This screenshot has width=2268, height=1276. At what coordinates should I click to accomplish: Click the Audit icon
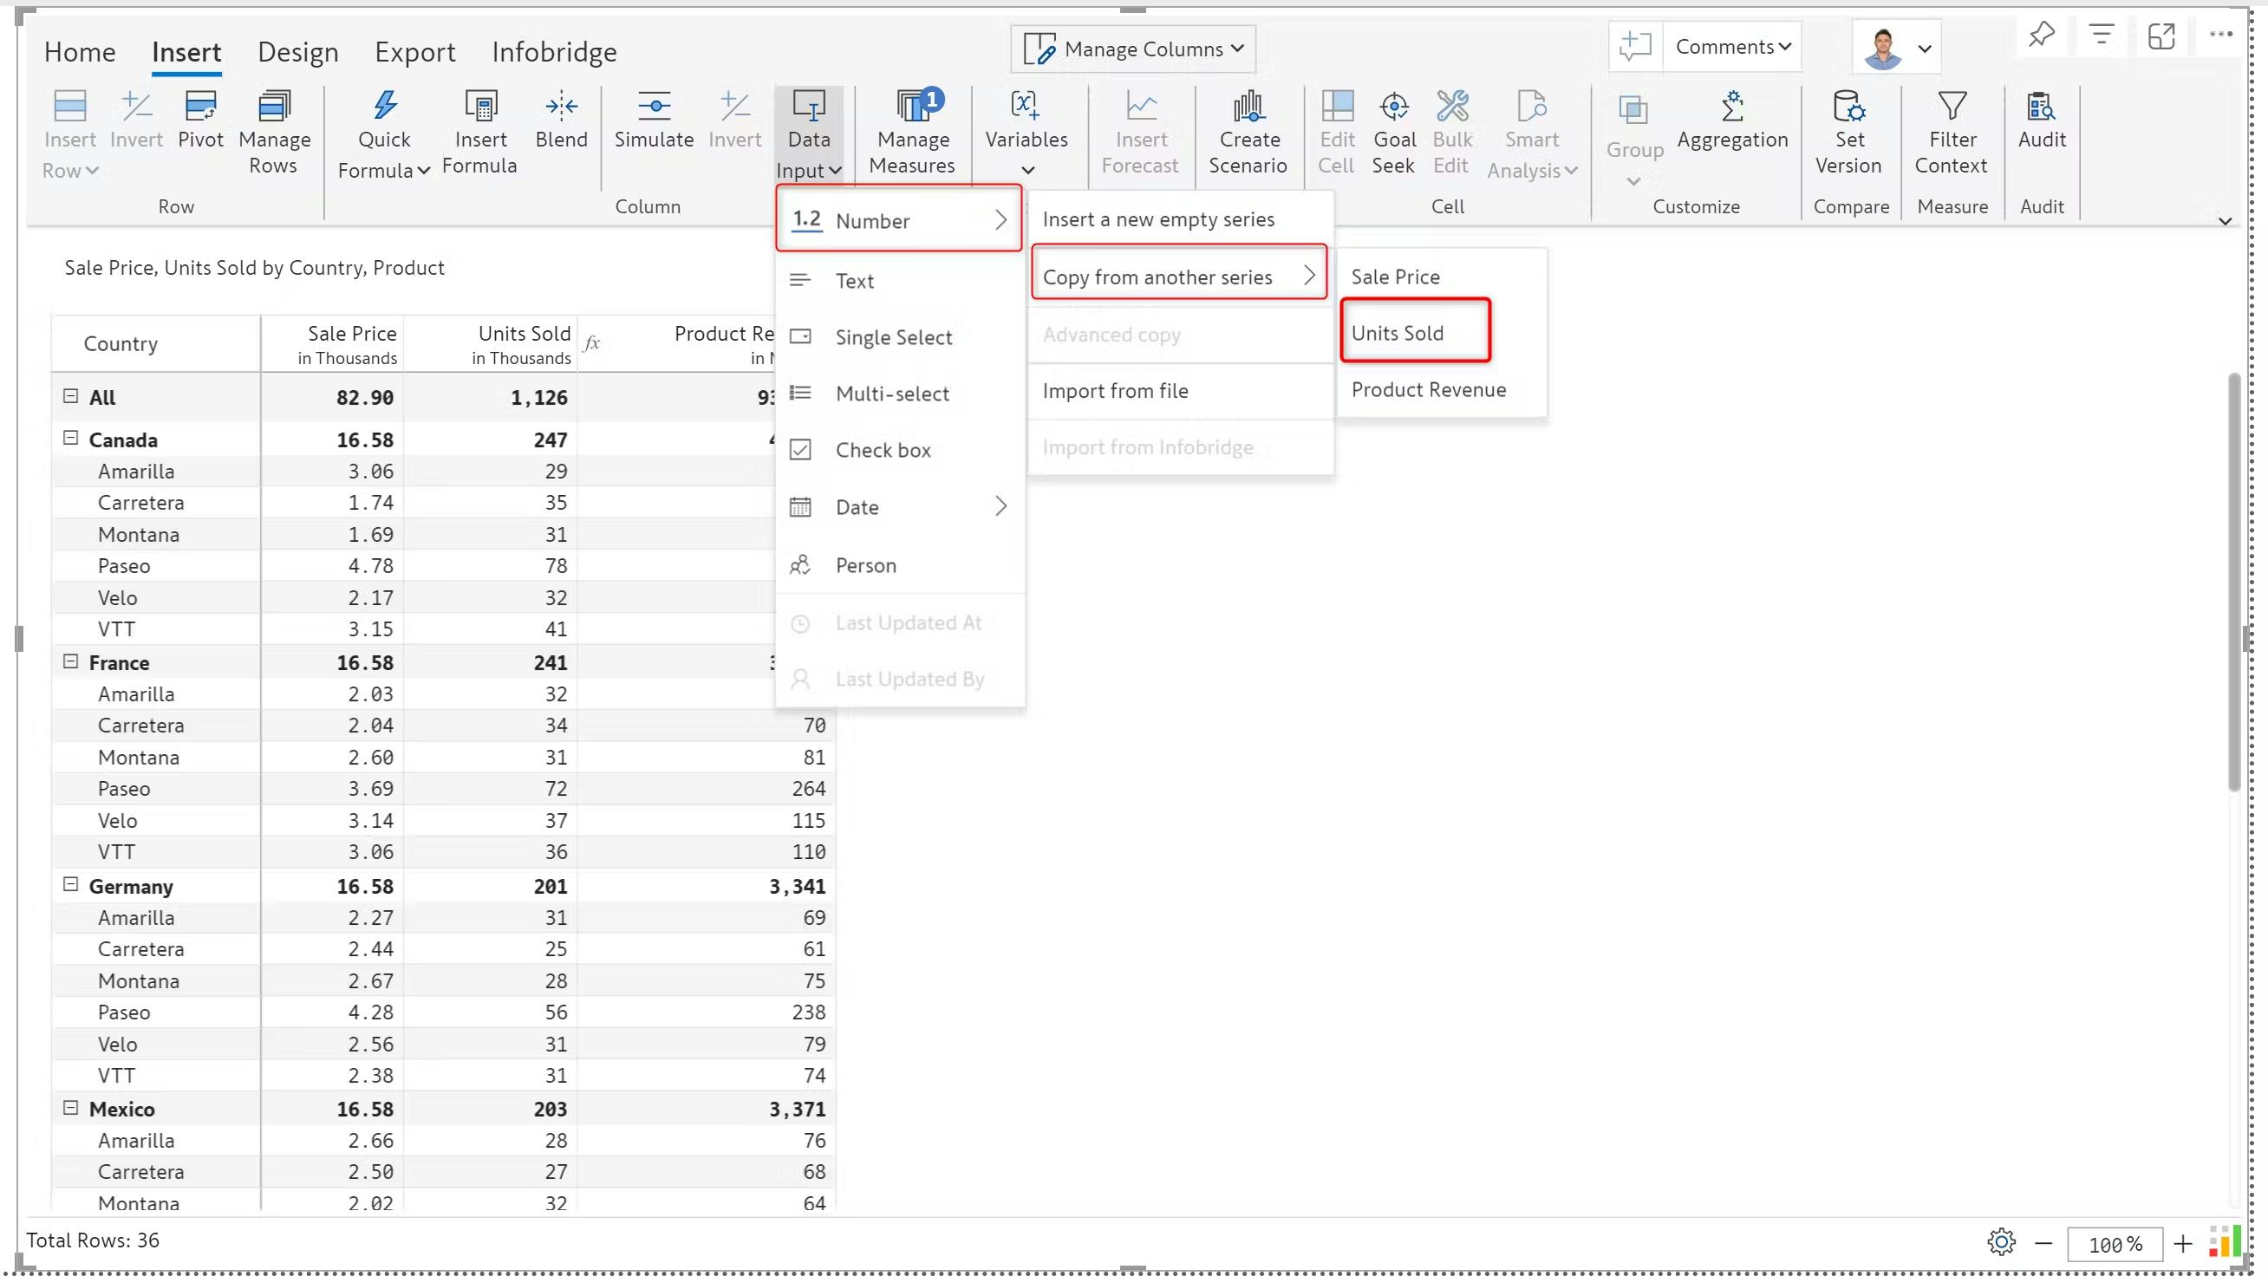2041,107
